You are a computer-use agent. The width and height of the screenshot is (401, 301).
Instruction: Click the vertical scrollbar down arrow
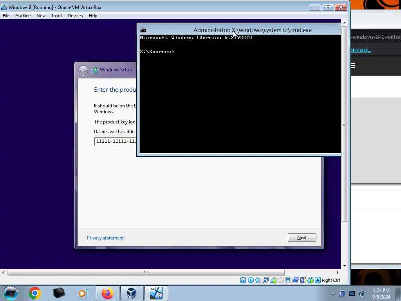pyautogui.click(x=345, y=266)
